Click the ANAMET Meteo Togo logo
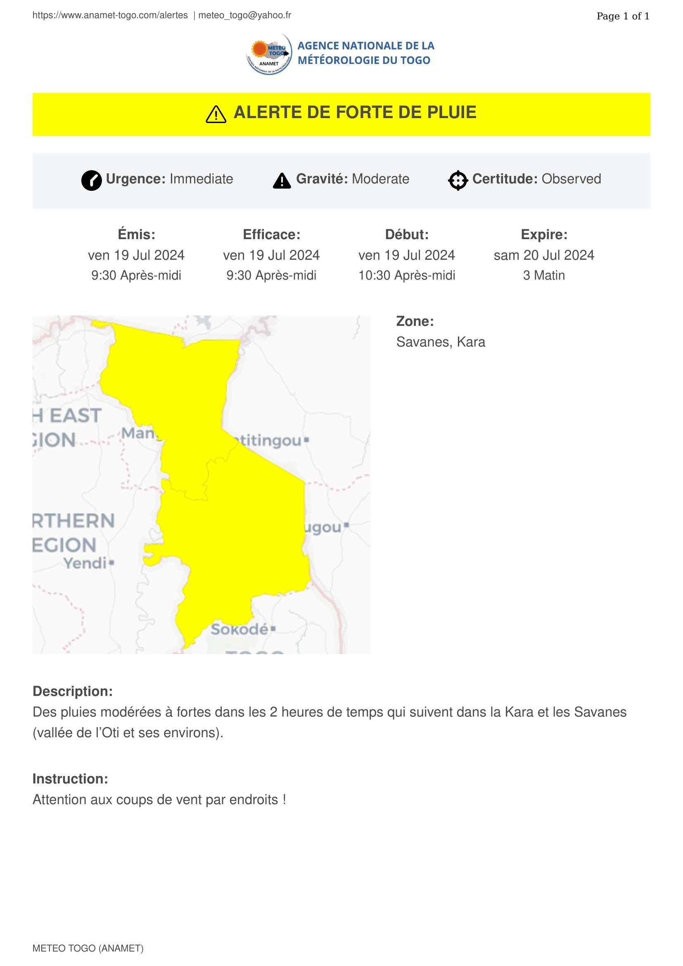 (x=269, y=55)
